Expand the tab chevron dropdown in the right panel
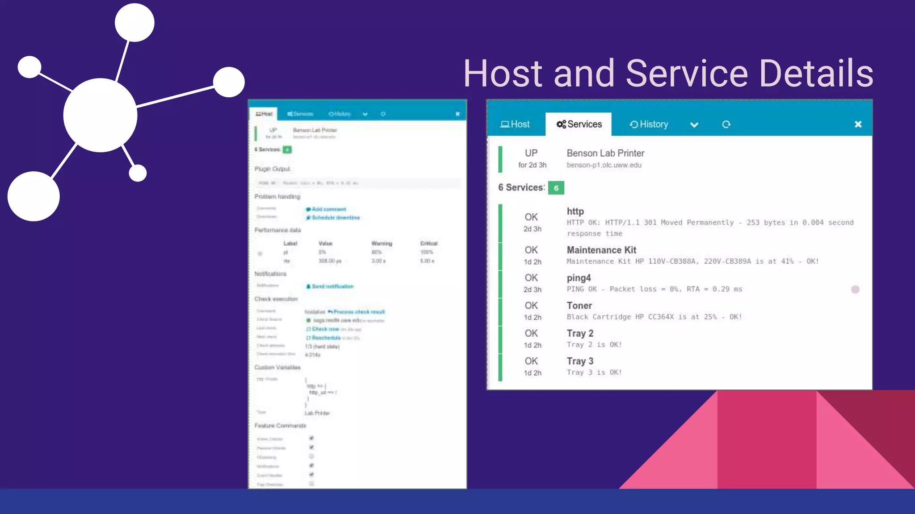 pos(694,124)
